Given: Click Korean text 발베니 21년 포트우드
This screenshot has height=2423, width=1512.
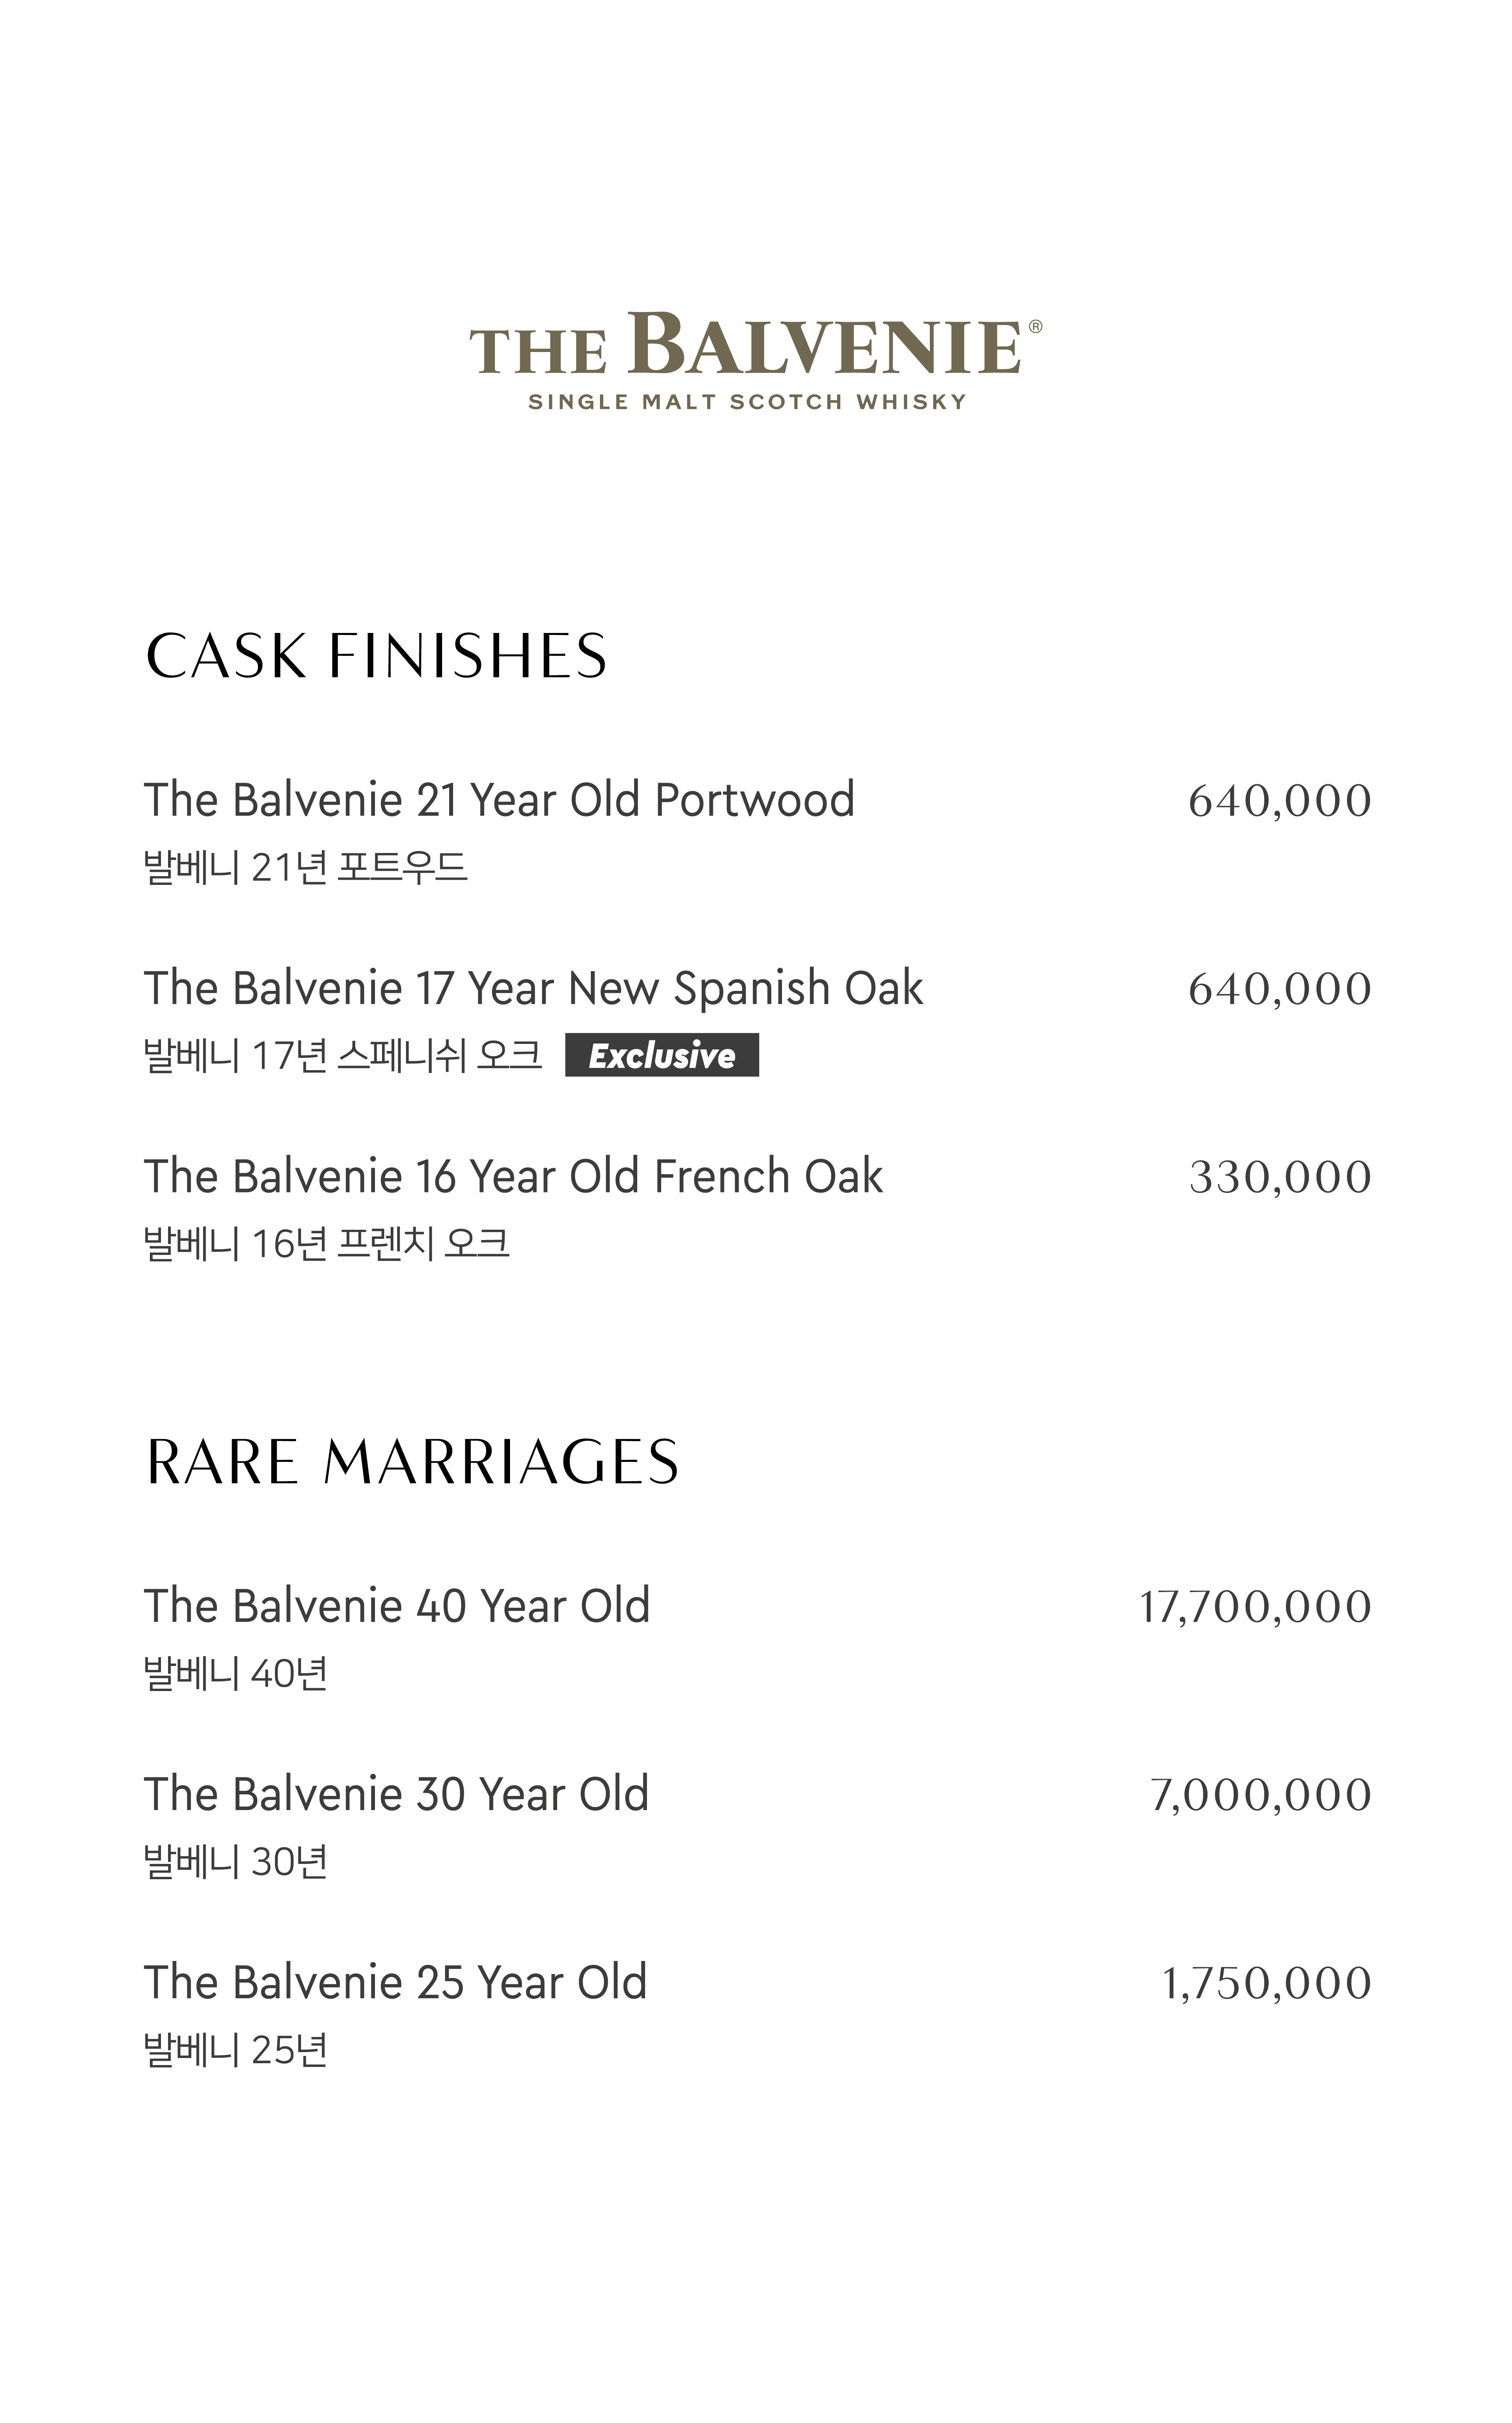Looking at the screenshot, I should pos(306,866).
